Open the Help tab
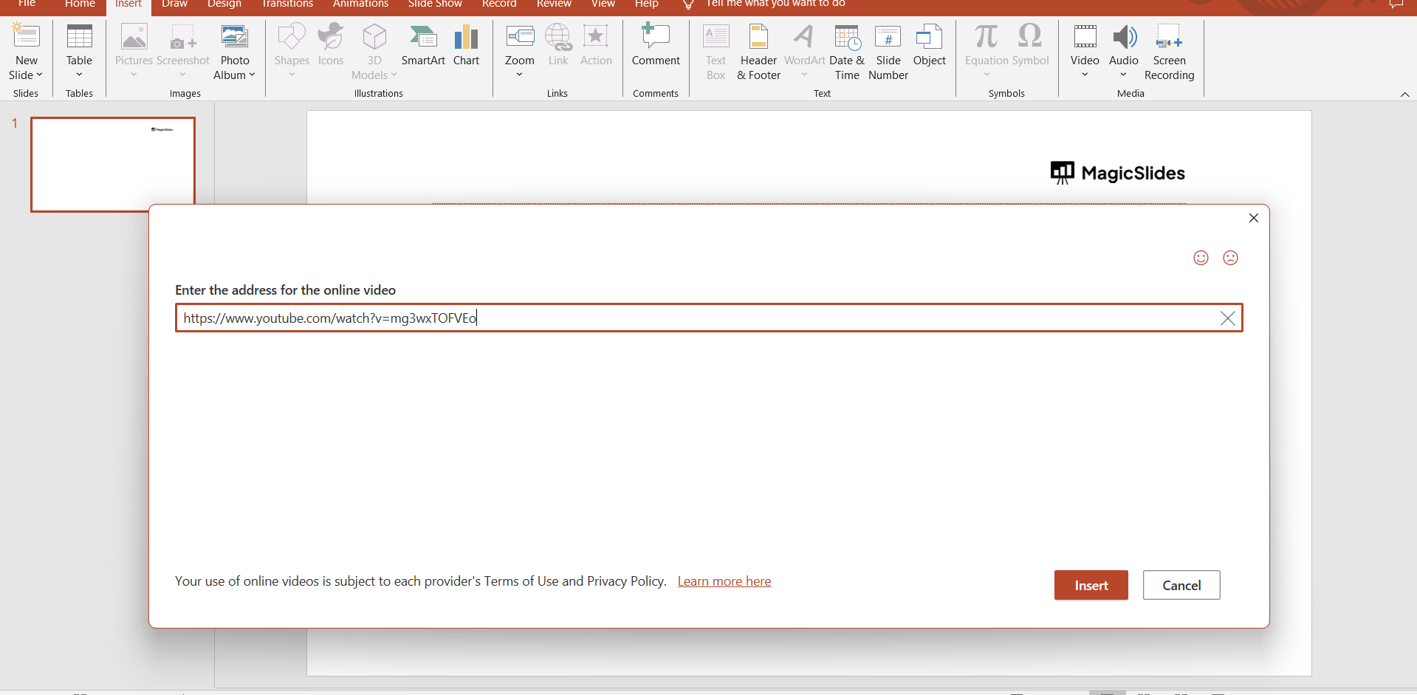 coord(646,4)
